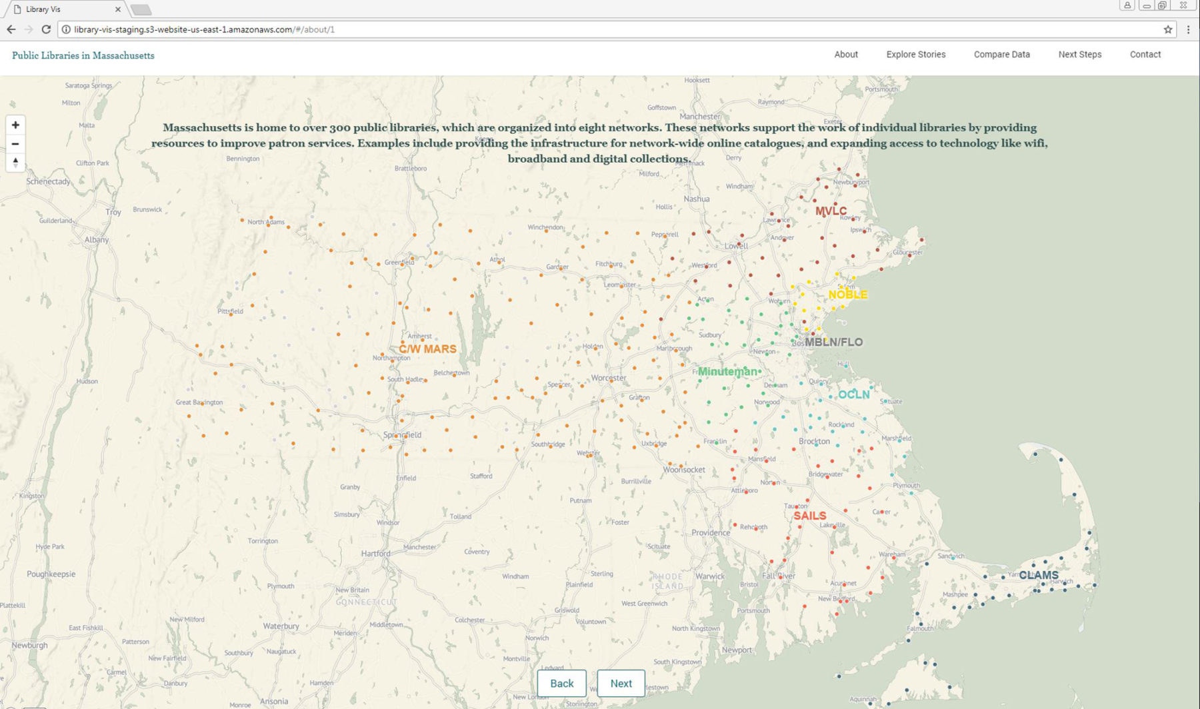Click the Pittsfield label on map
The height and width of the screenshot is (709, 1200).
(x=231, y=311)
